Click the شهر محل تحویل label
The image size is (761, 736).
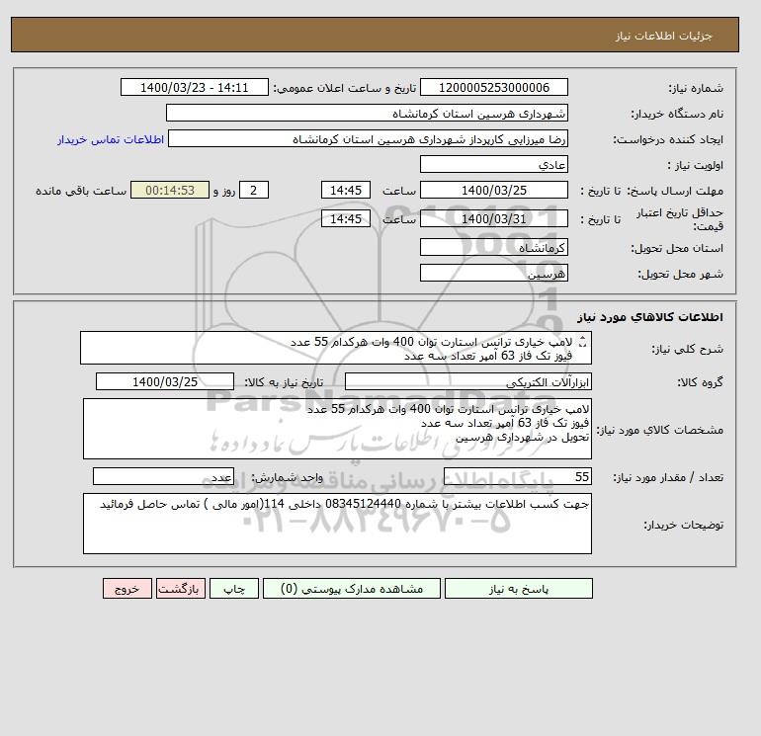[x=680, y=274]
